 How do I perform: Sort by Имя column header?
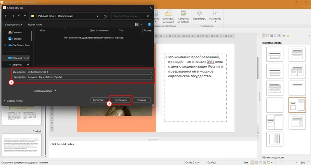tap(42, 30)
